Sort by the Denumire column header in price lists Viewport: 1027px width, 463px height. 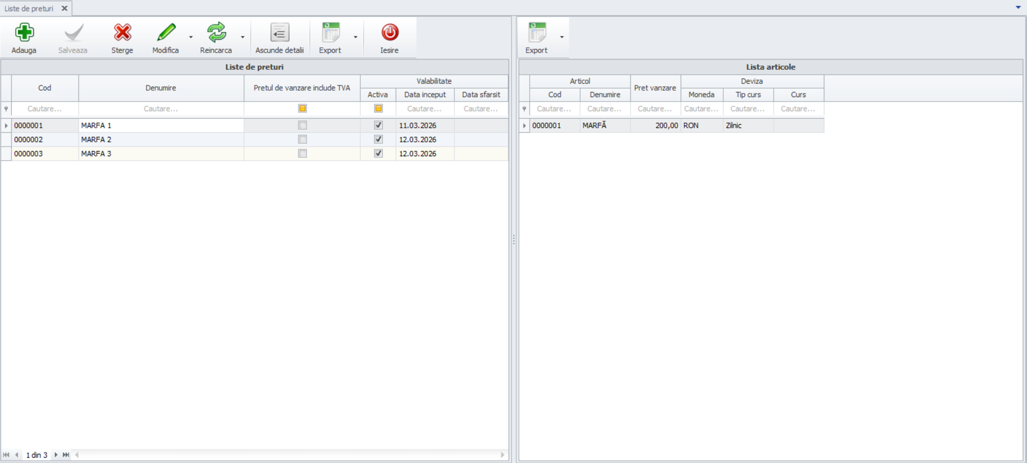tap(161, 88)
